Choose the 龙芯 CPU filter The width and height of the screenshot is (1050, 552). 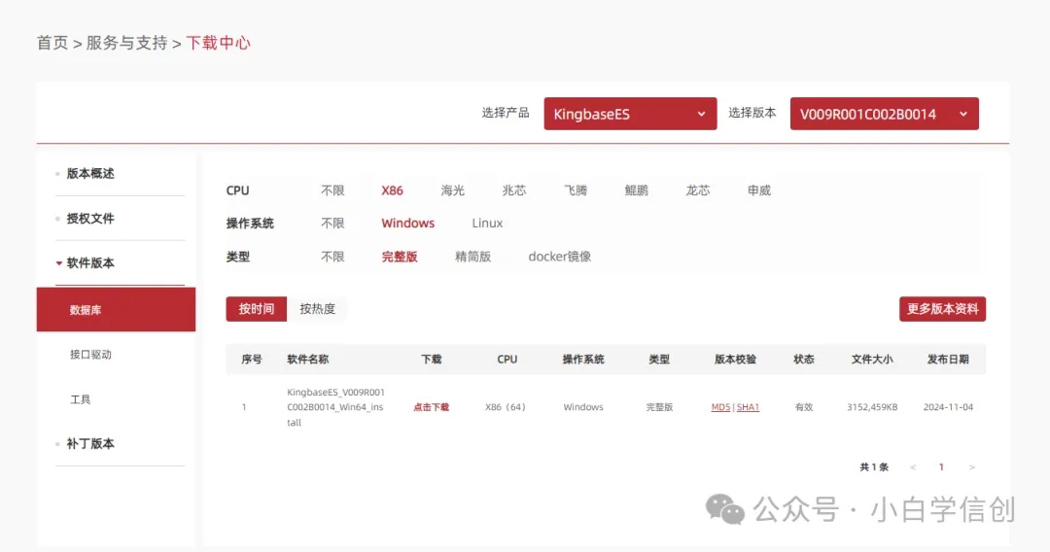[x=698, y=190]
